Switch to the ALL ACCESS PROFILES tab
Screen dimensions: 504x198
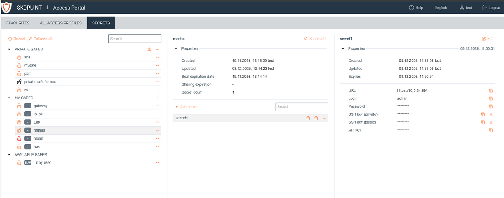61,23
